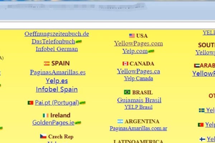Click the Portugal flag beside Pai.pt
Image resolution: width=215 pixels, height=143 pixels.
coord(30,103)
